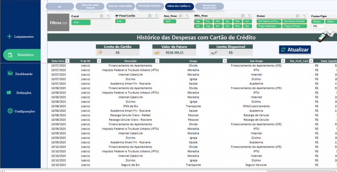Switch to Fluxo de Caixa Mensal tab
This screenshot has width=337, height=172.
click(90, 6)
